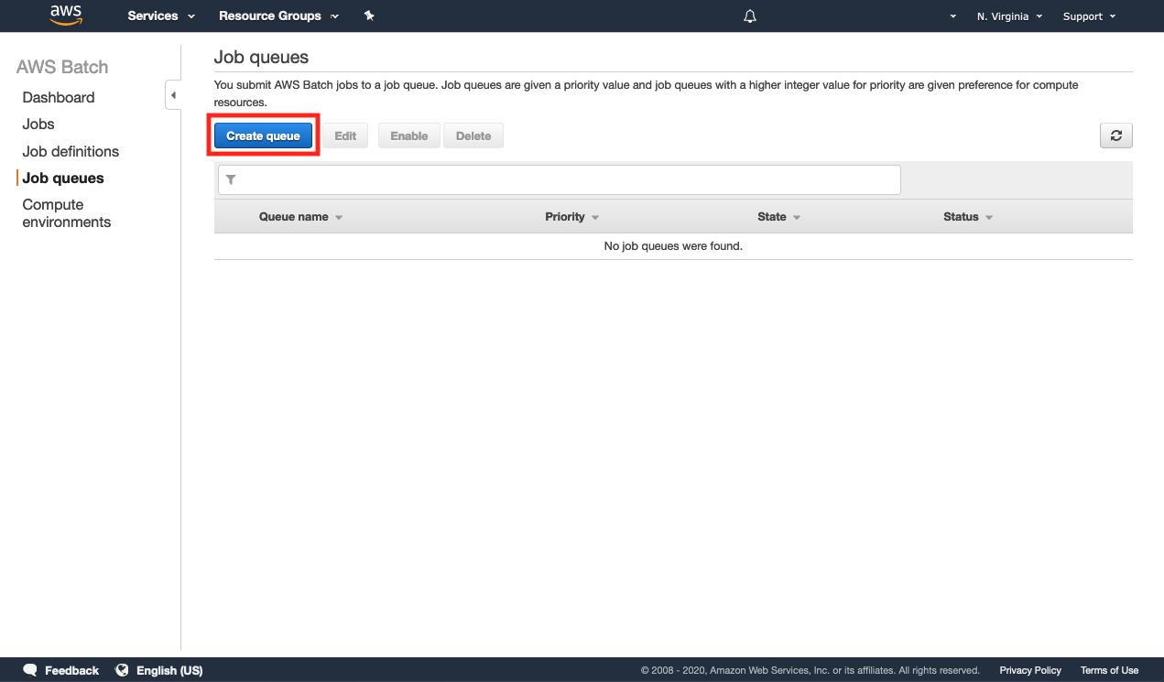This screenshot has height=682, width=1164.
Task: Collapse the sidebar with the arrow
Action: (x=173, y=95)
